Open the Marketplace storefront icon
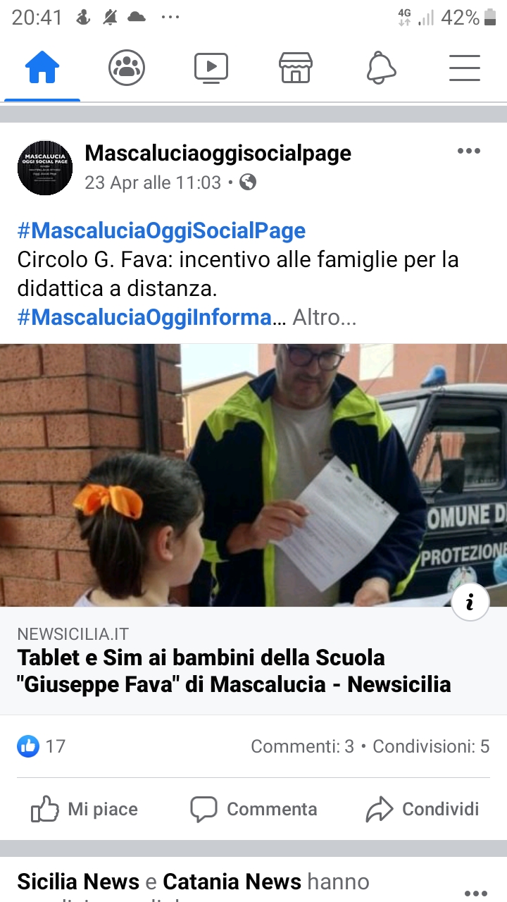This screenshot has height=902, width=507. pyautogui.click(x=296, y=68)
